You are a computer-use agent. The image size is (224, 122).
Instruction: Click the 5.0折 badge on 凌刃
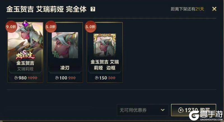pos(51,27)
